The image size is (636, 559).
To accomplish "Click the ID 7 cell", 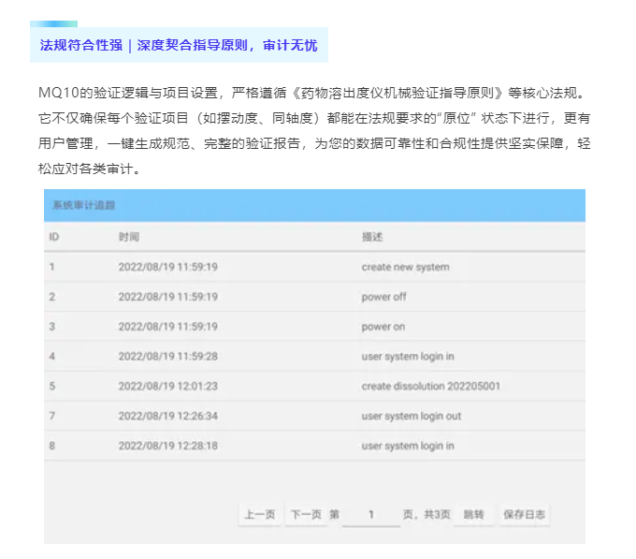I will [x=52, y=417].
